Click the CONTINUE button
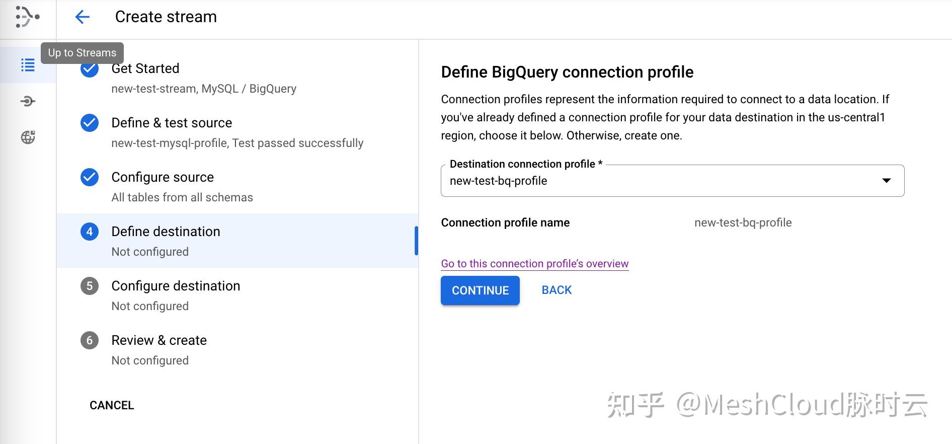Image resolution: width=952 pixels, height=444 pixels. pos(480,290)
